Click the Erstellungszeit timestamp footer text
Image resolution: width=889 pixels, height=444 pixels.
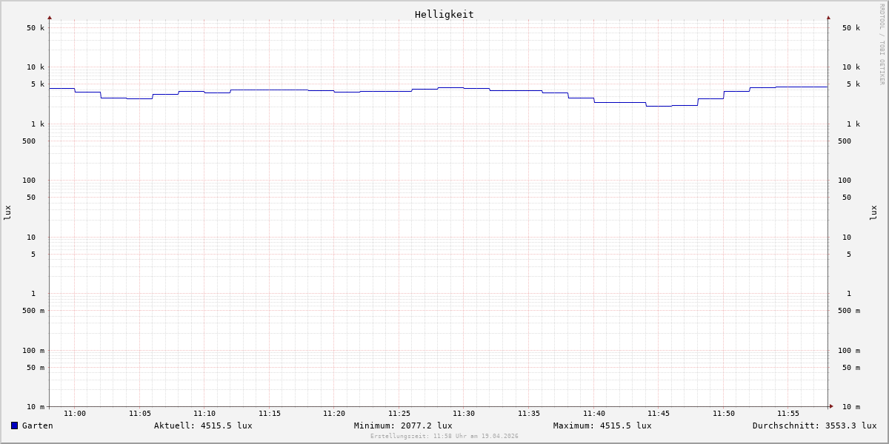pyautogui.click(x=444, y=437)
